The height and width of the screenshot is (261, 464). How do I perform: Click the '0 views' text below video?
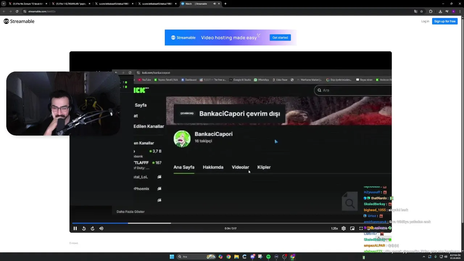(x=74, y=243)
